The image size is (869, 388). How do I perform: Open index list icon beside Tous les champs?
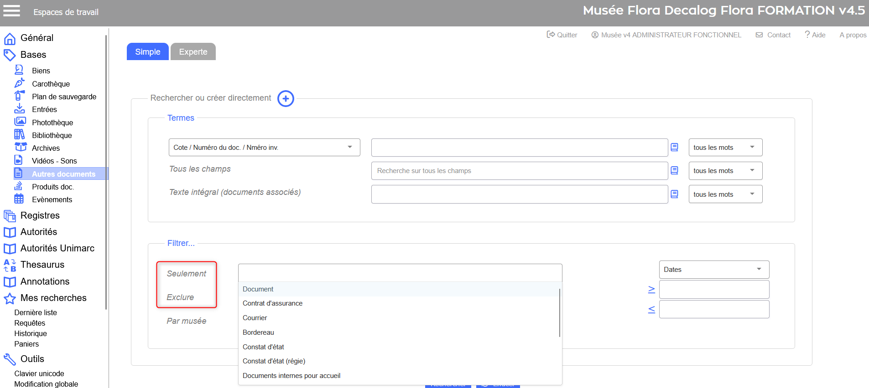point(674,170)
